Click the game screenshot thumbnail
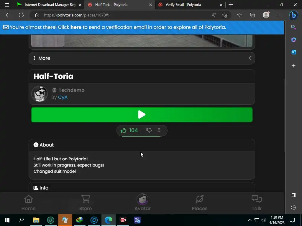This screenshot has height=226, width=302. point(142,41)
